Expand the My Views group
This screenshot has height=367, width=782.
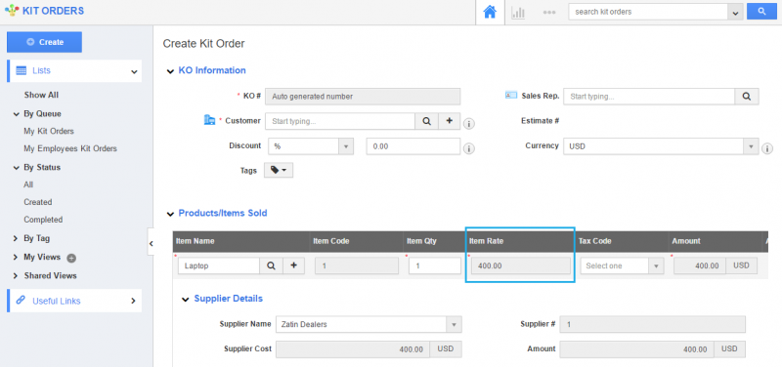coord(16,258)
